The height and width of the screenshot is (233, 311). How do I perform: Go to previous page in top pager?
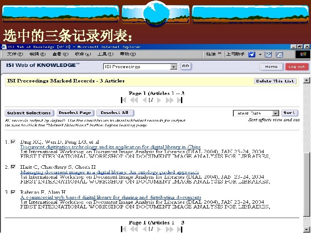tap(145, 100)
